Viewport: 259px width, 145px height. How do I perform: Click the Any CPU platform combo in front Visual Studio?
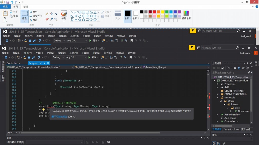(x=76, y=57)
